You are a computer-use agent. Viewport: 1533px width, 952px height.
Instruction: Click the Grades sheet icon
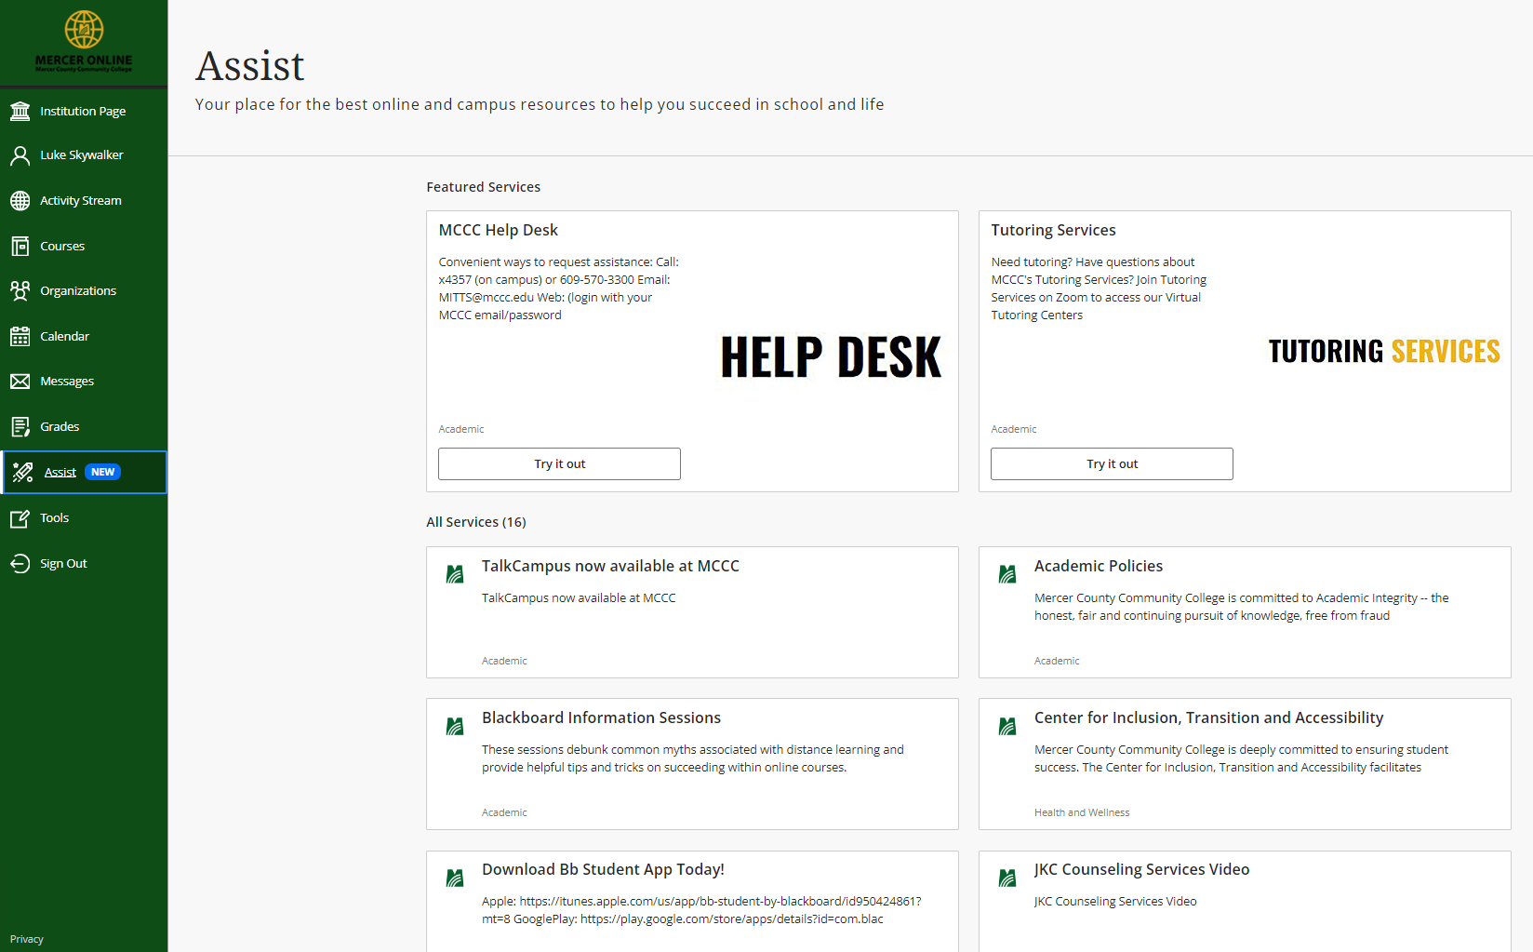pyautogui.click(x=20, y=427)
